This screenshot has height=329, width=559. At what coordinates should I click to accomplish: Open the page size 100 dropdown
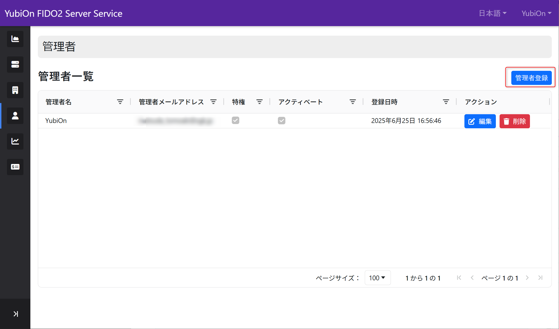pos(378,278)
